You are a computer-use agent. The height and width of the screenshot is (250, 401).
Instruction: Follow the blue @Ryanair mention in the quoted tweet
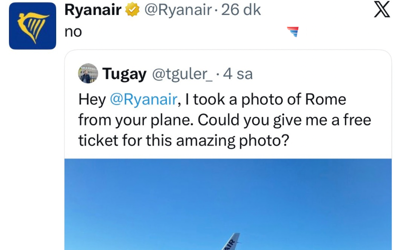coord(143,99)
